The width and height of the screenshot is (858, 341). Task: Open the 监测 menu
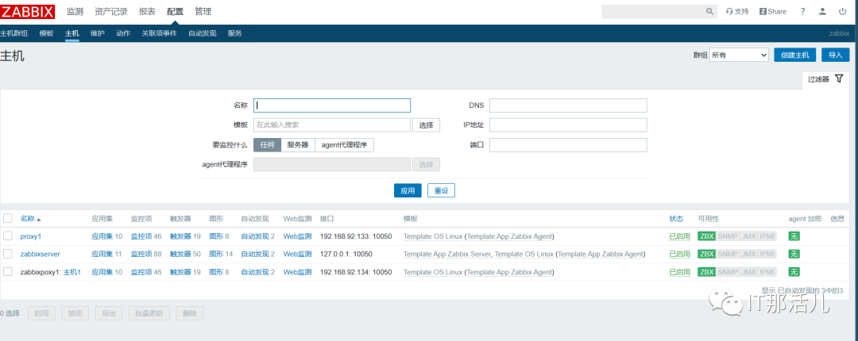point(75,11)
